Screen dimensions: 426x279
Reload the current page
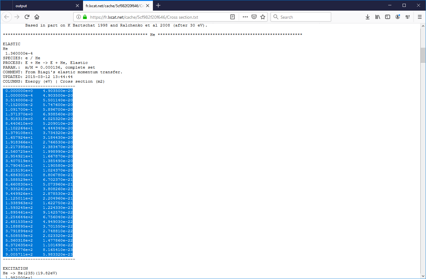[x=27, y=17]
